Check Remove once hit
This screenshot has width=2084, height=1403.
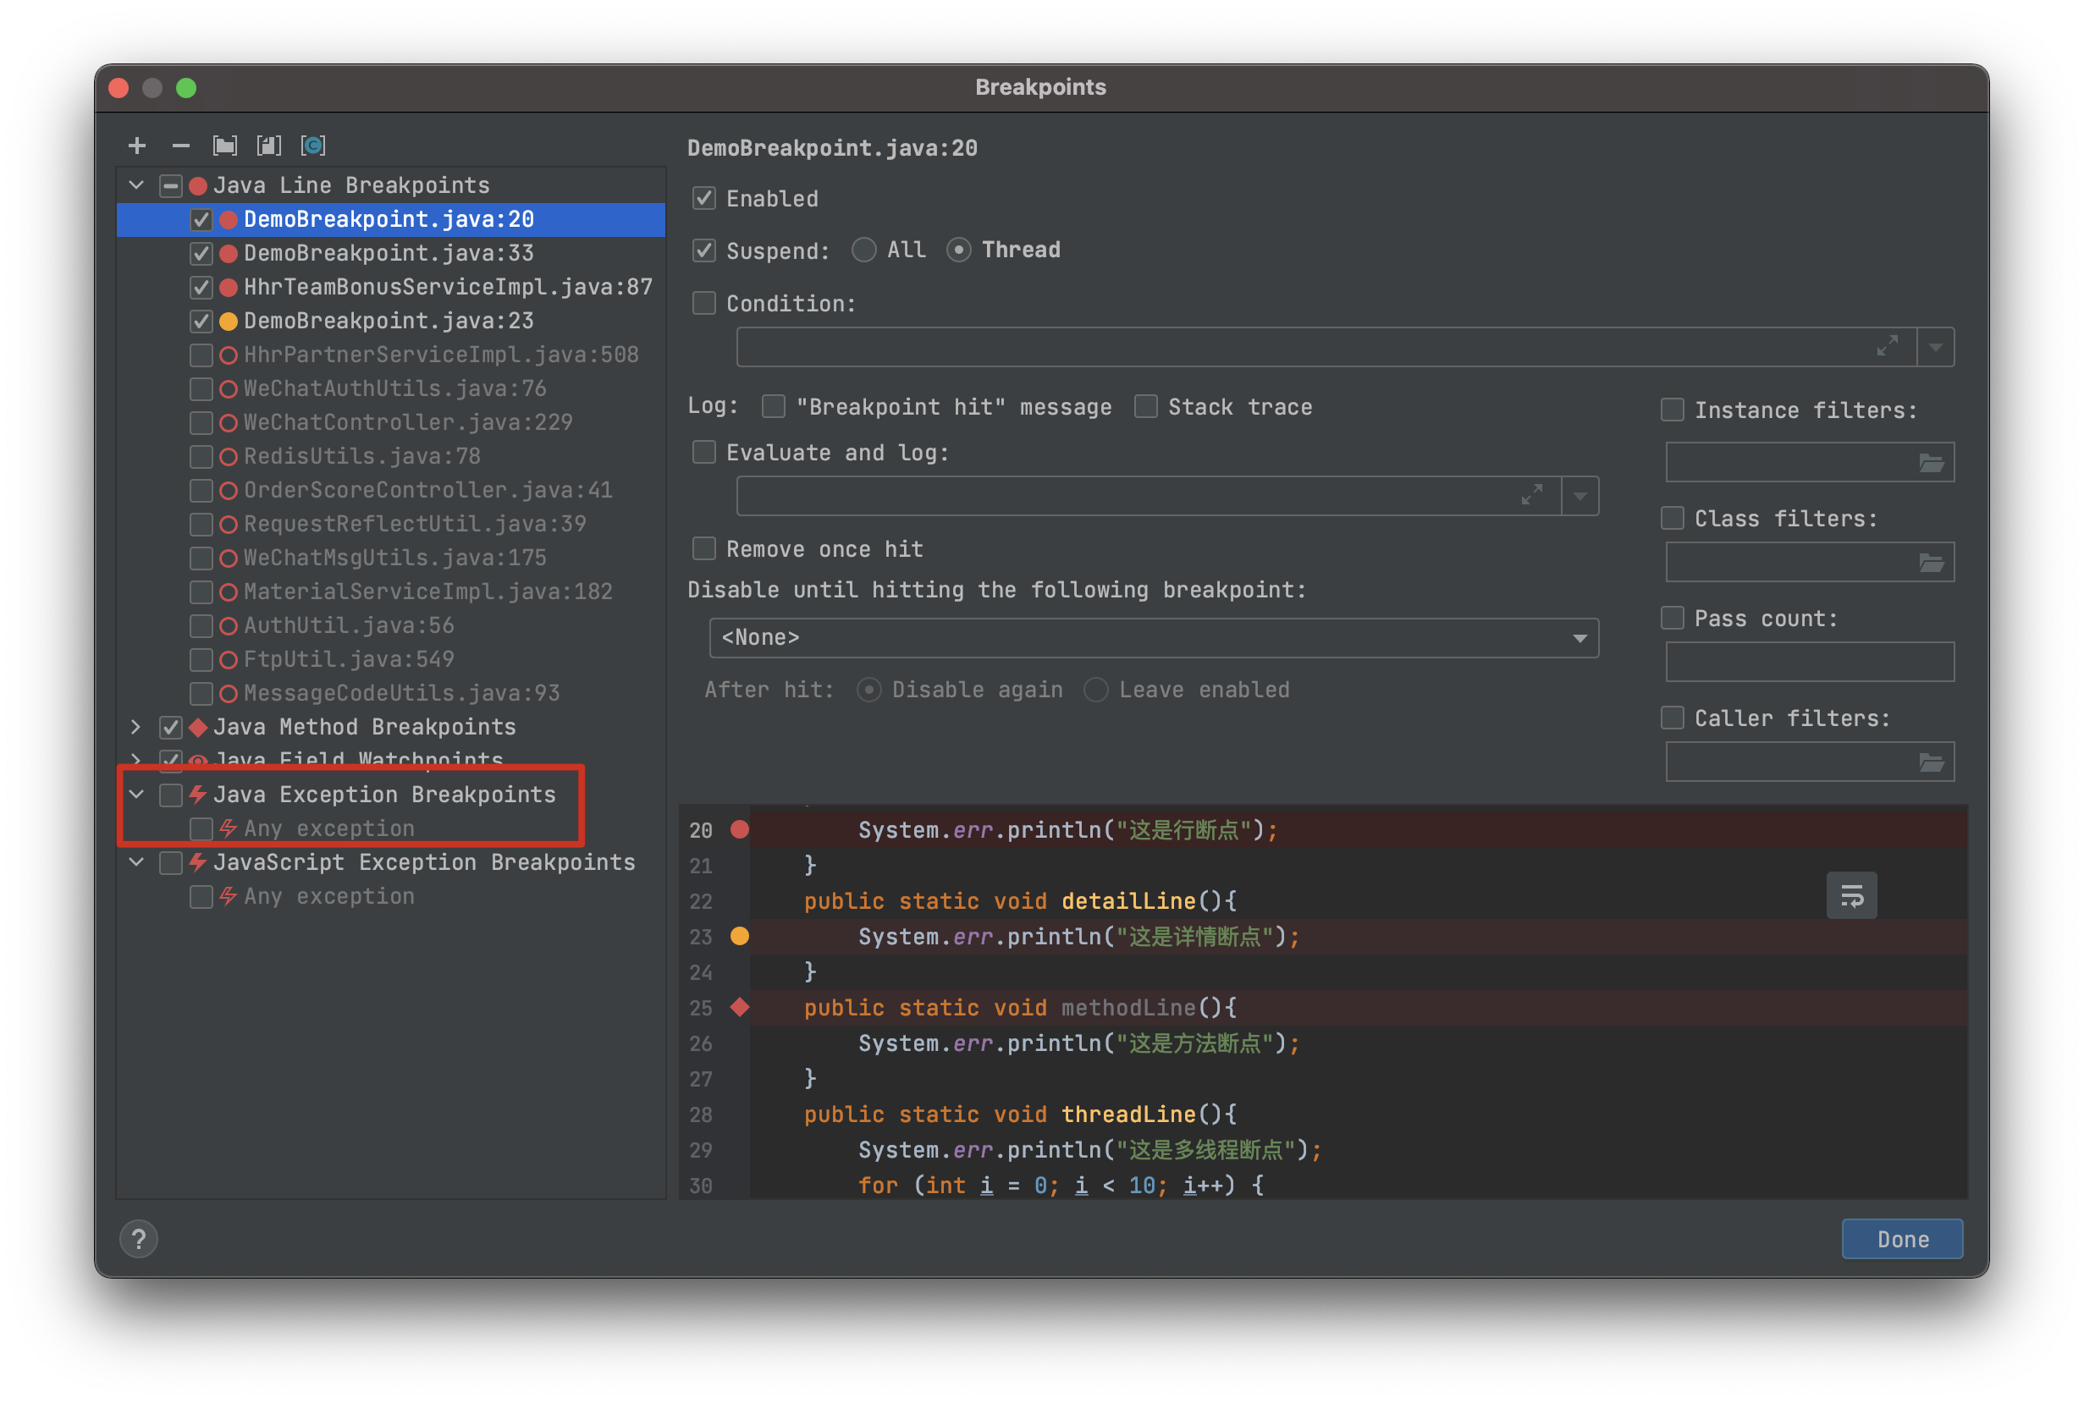(704, 547)
